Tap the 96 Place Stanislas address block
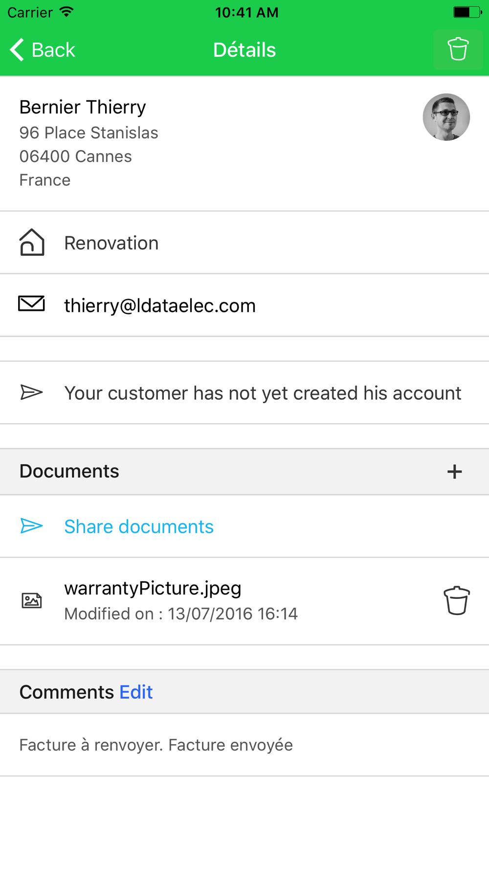 tap(89, 157)
